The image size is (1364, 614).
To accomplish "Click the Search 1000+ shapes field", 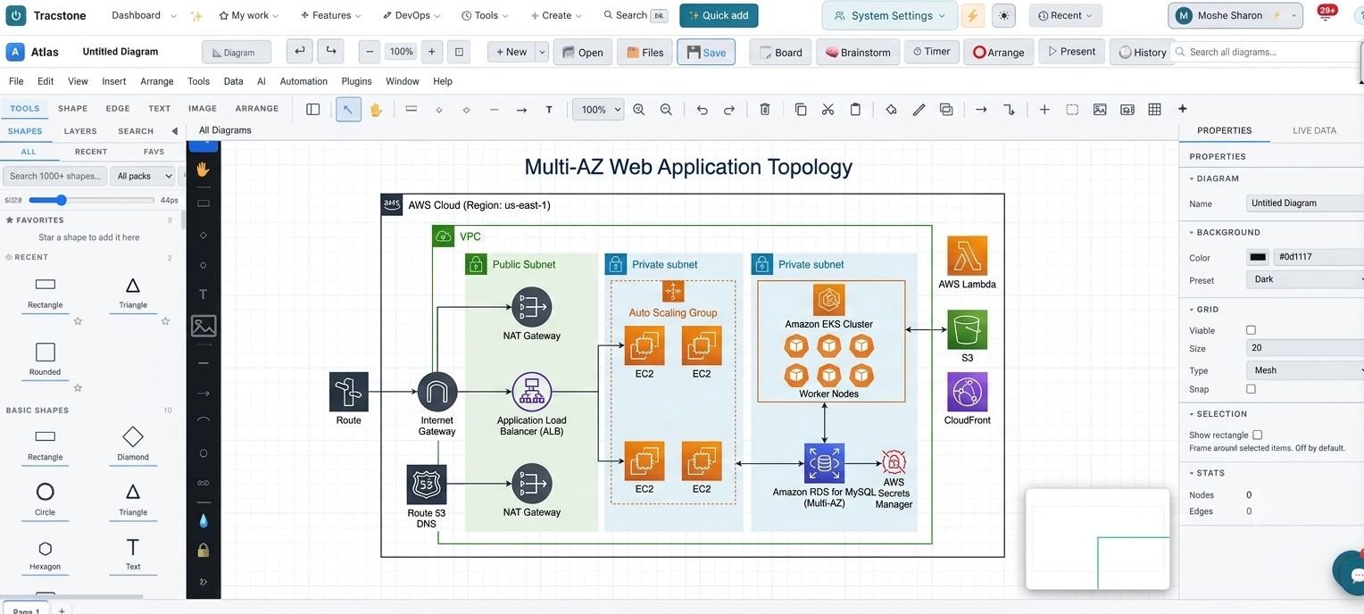I will (x=55, y=176).
